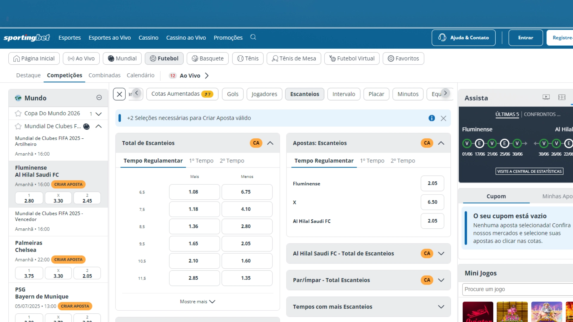Toggle CA badge on Par/Ímpar Total Escanteios

[x=427, y=280]
